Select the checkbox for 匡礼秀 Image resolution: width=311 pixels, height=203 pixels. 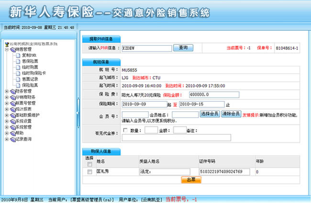(89, 171)
